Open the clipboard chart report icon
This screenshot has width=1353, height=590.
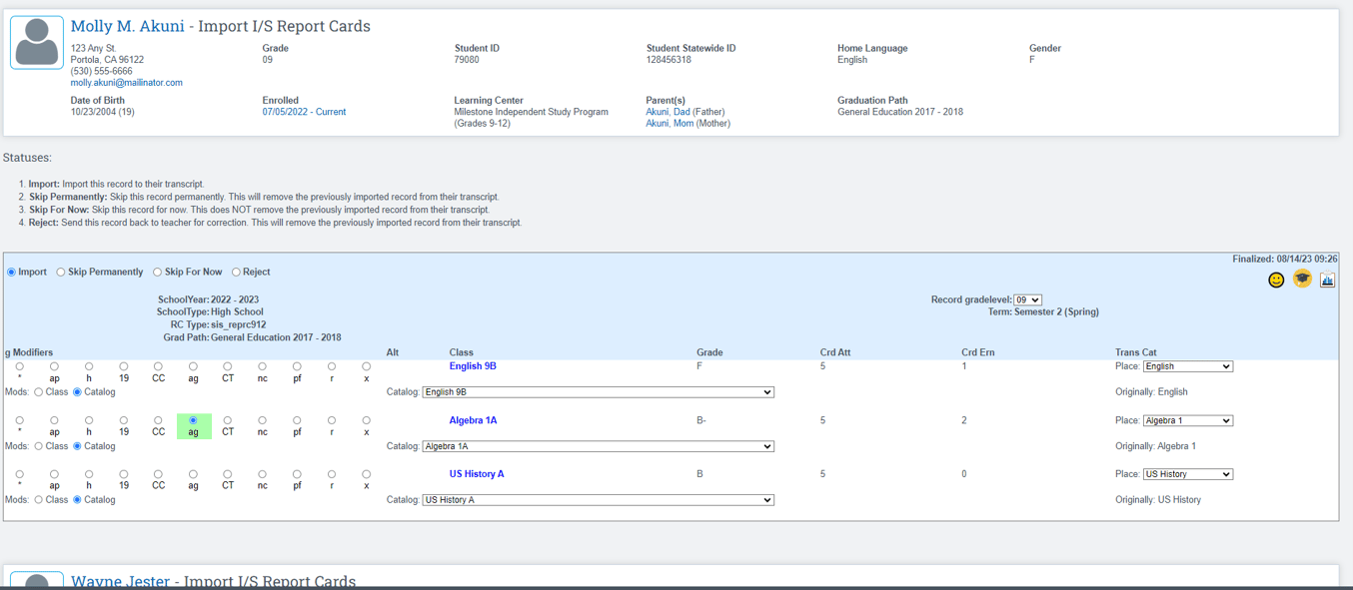[1326, 280]
